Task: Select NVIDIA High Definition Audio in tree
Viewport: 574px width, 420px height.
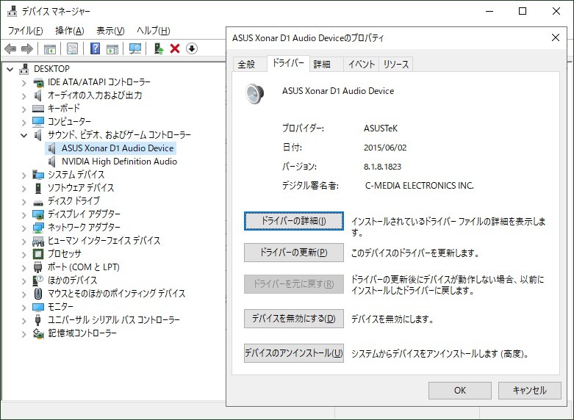Action: [119, 162]
